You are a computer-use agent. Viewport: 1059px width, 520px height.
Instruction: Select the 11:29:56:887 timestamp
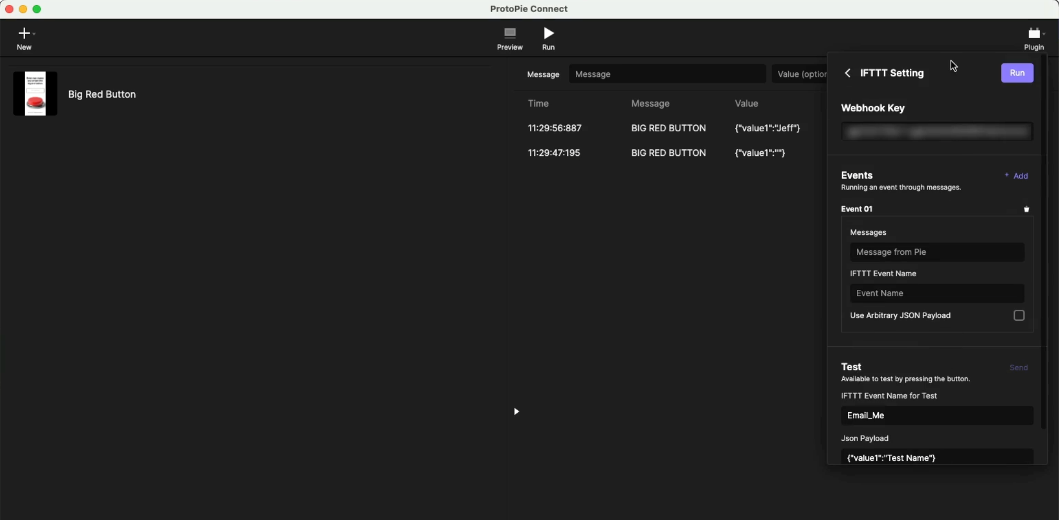click(x=554, y=128)
